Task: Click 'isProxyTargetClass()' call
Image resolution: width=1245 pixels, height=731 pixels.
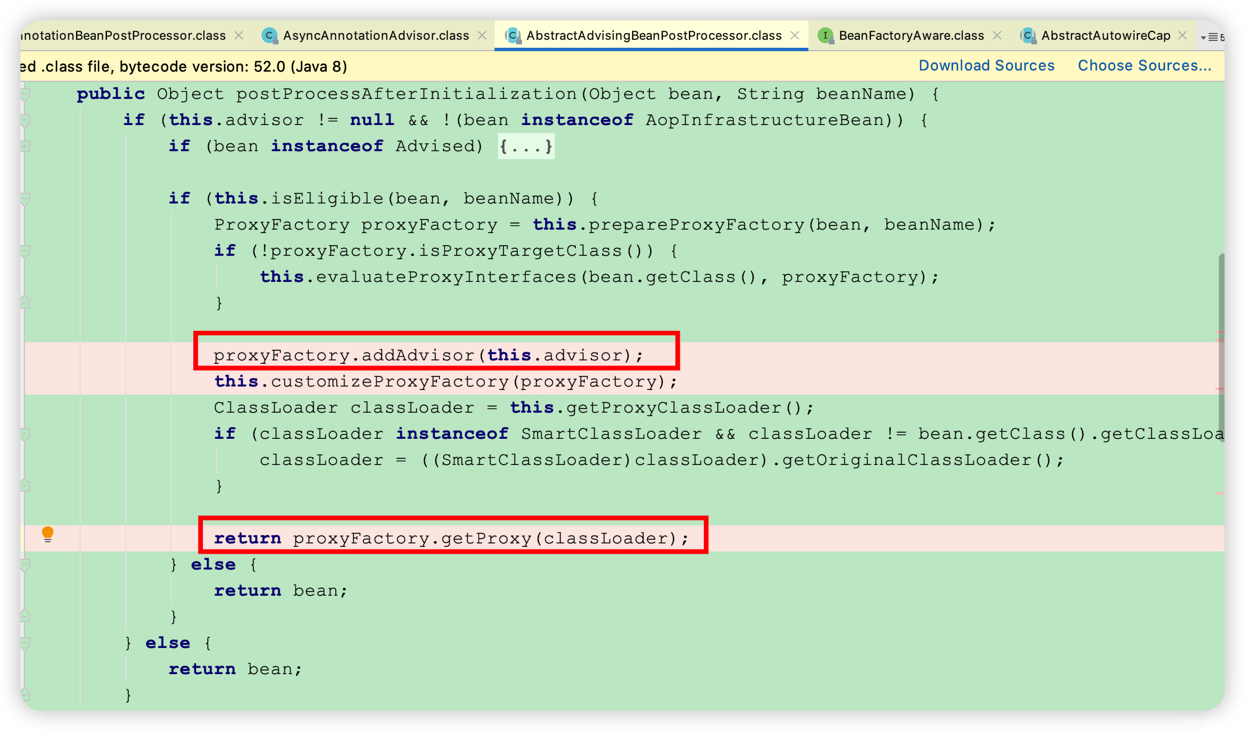Action: point(537,251)
